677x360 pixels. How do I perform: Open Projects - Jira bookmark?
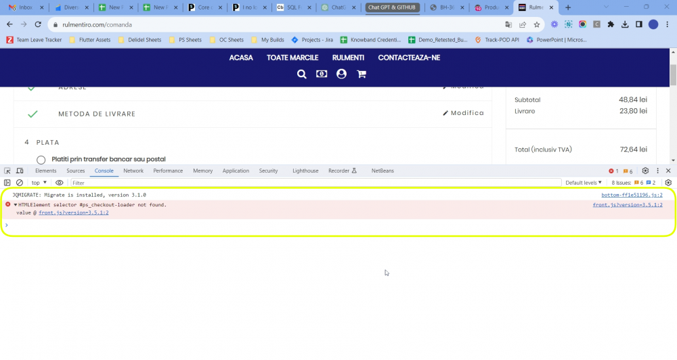312,40
